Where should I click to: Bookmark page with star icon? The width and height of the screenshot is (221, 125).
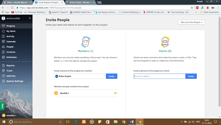[192, 7]
